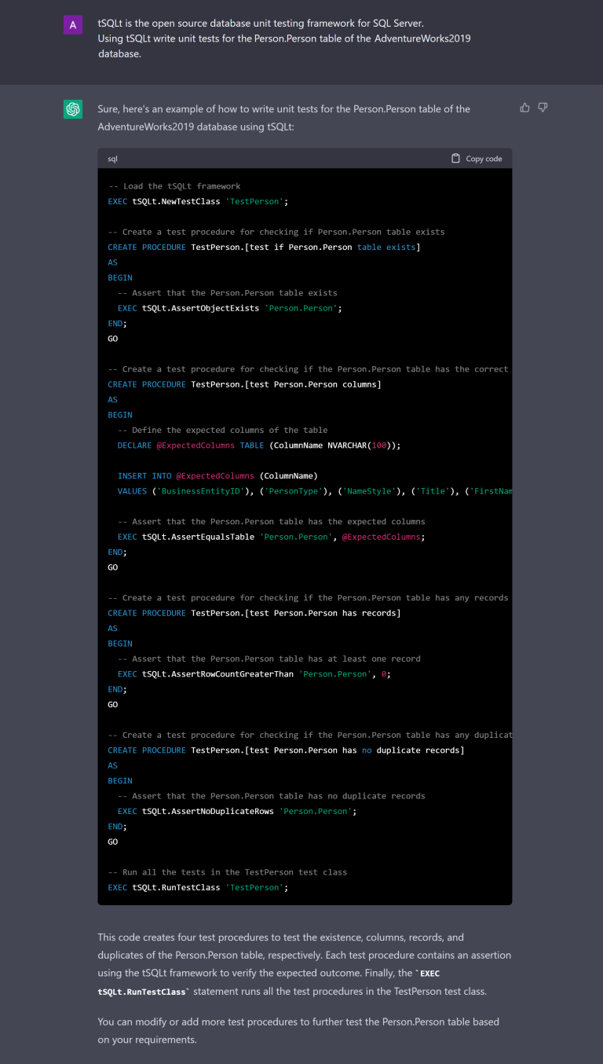Click the tSQLt.AssertEqualsTable code line

pyautogui.click(x=271, y=537)
